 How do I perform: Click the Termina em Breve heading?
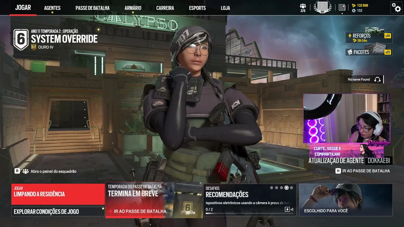pyautogui.click(x=133, y=194)
